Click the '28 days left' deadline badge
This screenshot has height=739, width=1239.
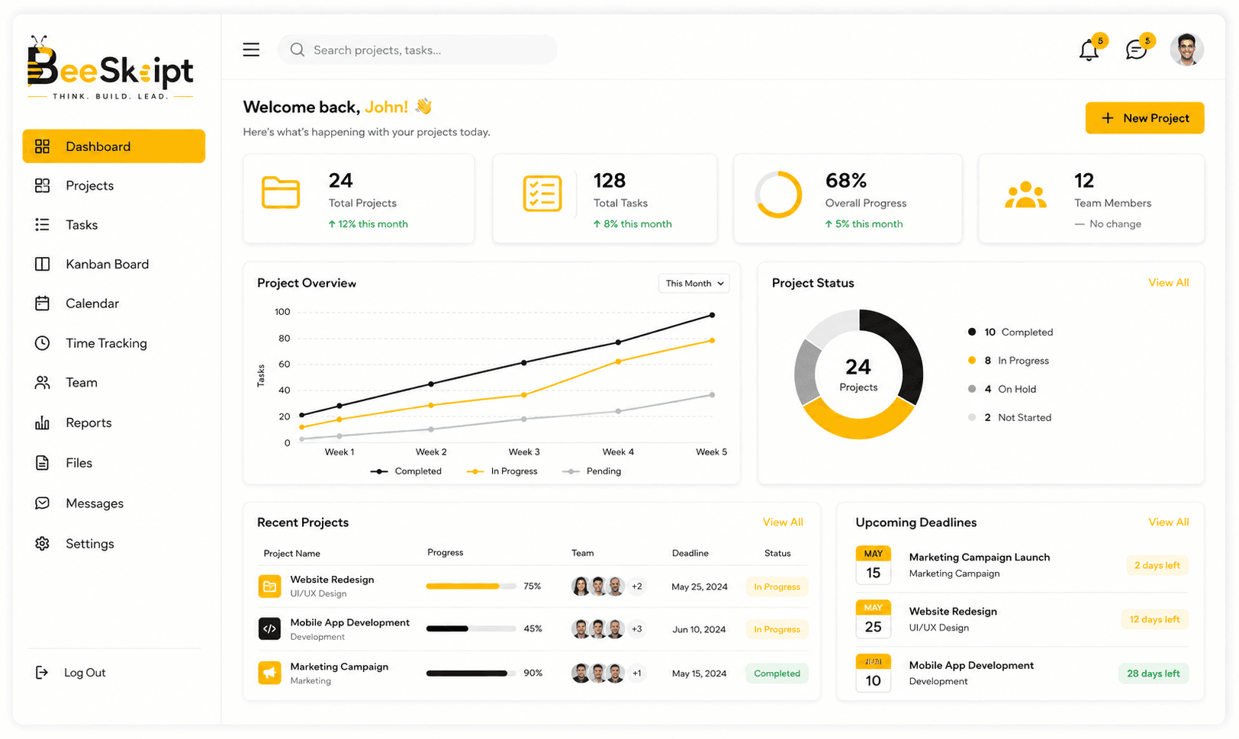1153,673
